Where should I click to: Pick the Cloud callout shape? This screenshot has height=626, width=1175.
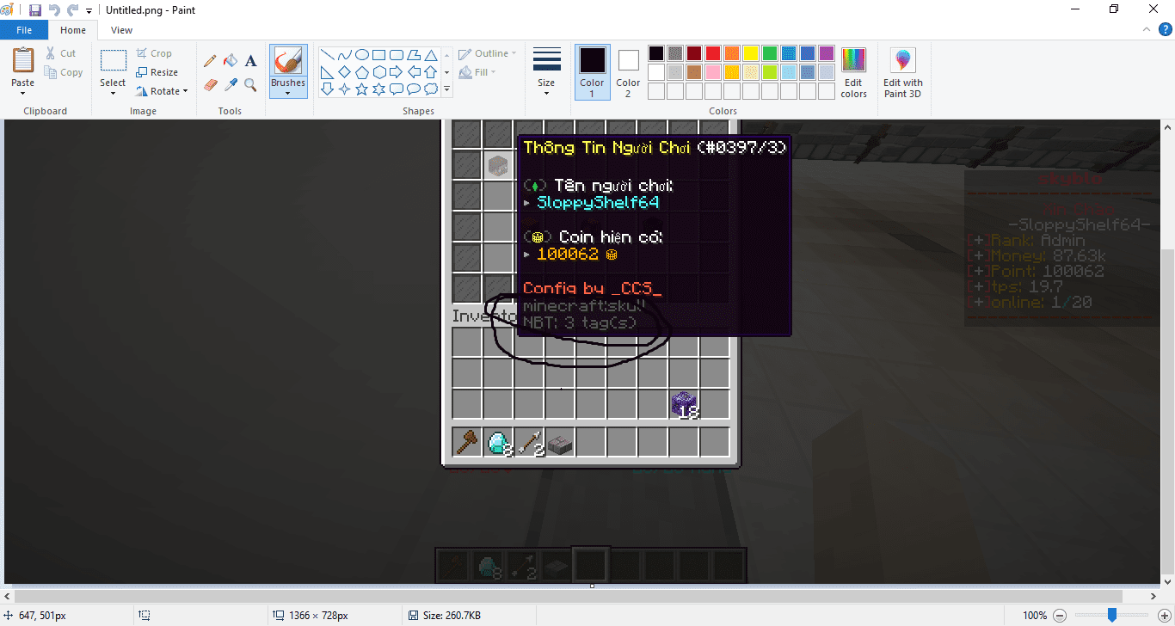(x=431, y=89)
